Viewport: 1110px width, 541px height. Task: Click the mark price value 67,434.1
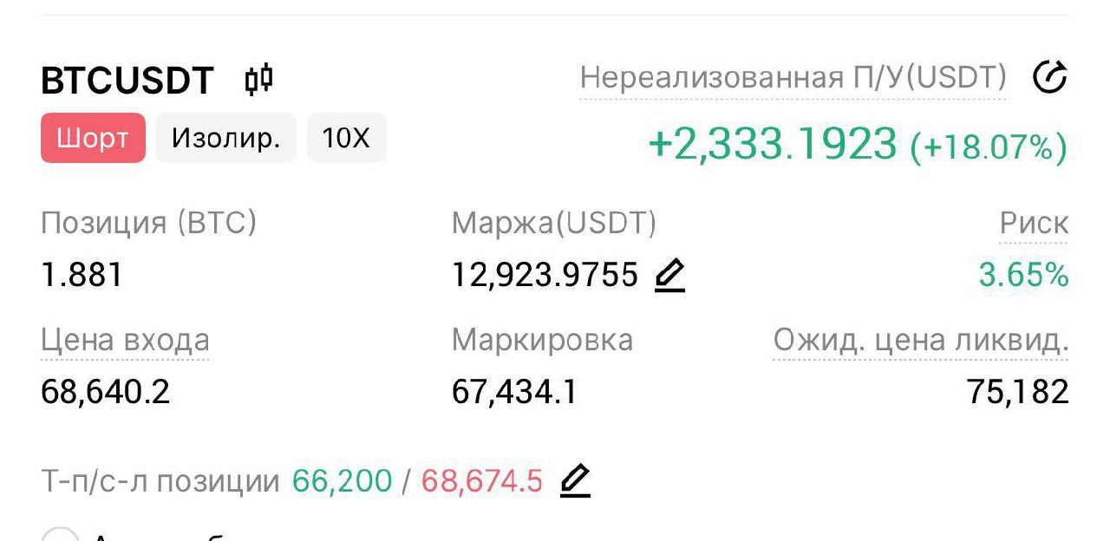tap(514, 393)
